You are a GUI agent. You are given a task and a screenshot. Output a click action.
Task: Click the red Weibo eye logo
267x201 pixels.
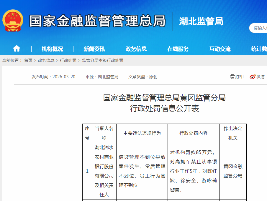tap(252, 77)
